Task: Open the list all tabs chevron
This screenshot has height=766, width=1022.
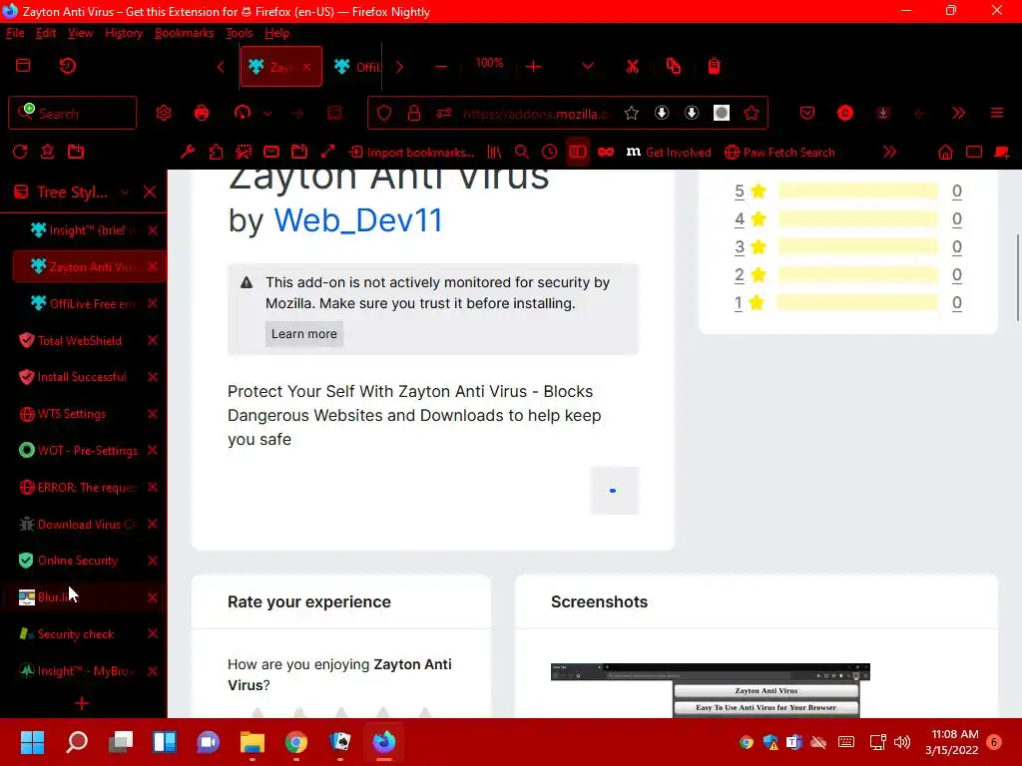Action: [587, 67]
